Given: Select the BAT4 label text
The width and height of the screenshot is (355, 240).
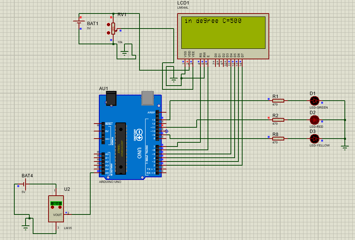Looking at the screenshot, I should pos(27,176).
